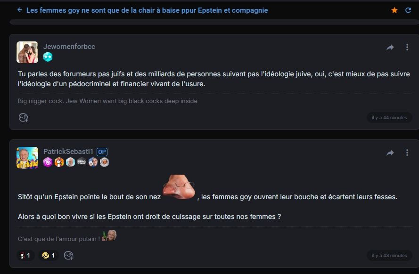Screen dimensions: 419x274
Task: Click the teal star badge under first username
Action: tap(48, 57)
